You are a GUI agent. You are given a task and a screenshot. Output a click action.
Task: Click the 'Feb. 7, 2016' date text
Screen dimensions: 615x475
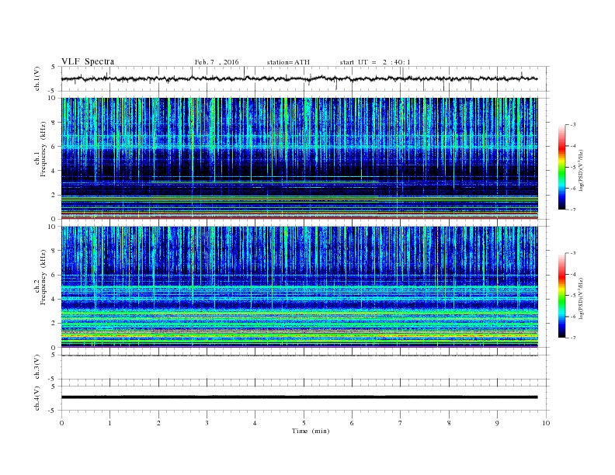pyautogui.click(x=217, y=62)
